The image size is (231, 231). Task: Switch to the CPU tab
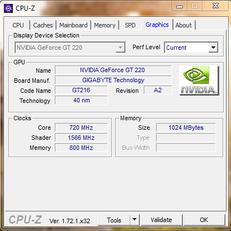(18, 25)
